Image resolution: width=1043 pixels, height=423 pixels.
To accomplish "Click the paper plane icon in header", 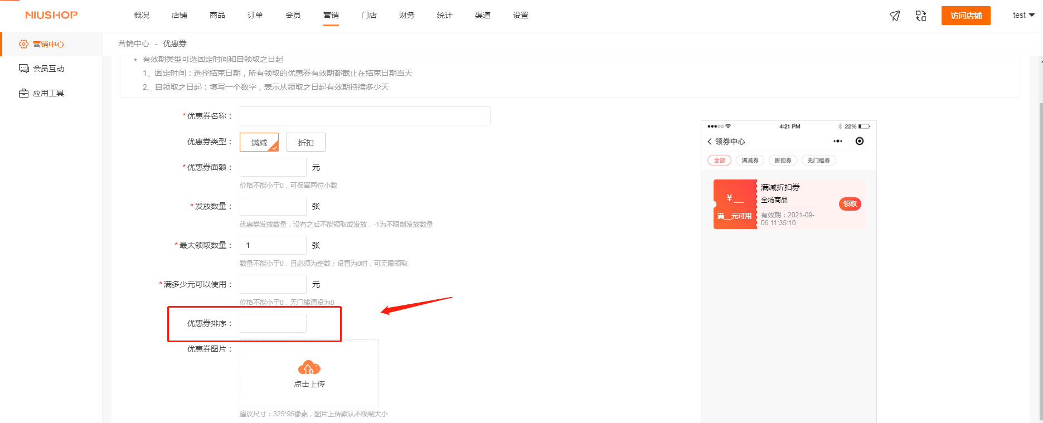I will pos(895,16).
